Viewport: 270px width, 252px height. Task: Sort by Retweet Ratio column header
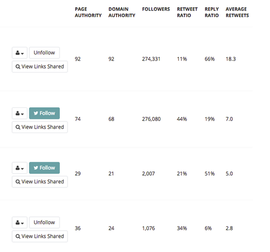point(187,12)
